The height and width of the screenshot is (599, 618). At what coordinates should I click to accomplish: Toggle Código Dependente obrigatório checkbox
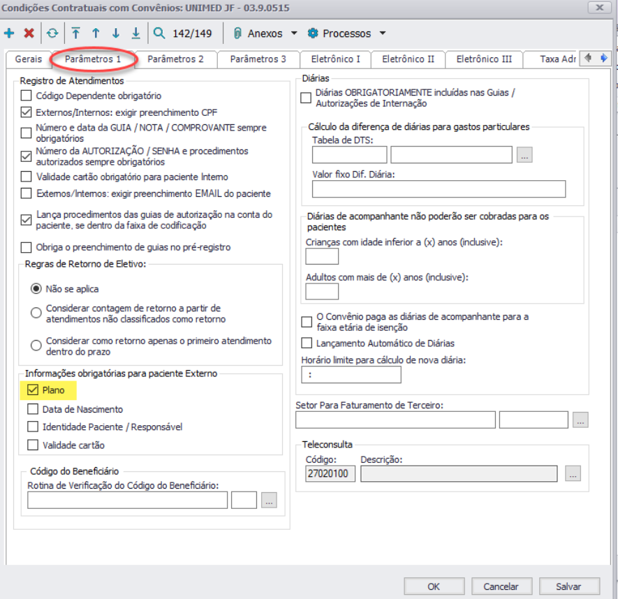pos(26,96)
